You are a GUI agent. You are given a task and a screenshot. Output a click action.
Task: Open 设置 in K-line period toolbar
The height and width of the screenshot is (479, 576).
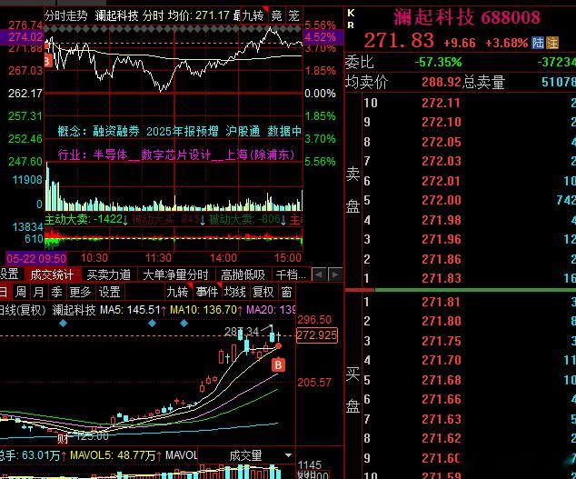[109, 292]
